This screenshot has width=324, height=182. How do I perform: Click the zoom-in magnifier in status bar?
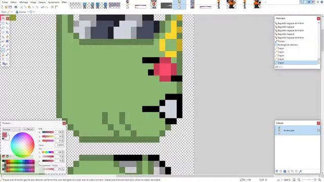click(x=319, y=180)
